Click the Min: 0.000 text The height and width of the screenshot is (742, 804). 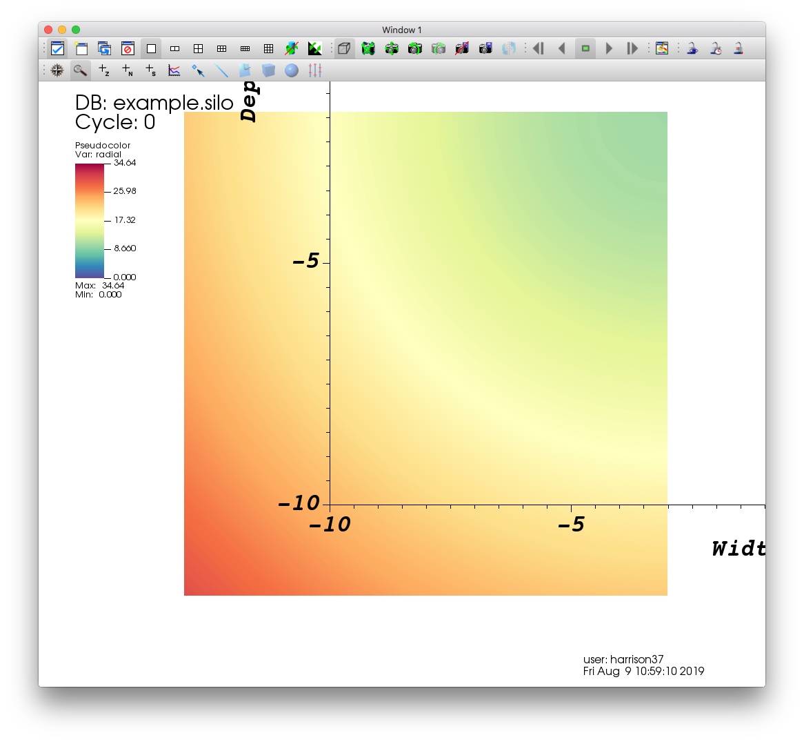pos(99,295)
